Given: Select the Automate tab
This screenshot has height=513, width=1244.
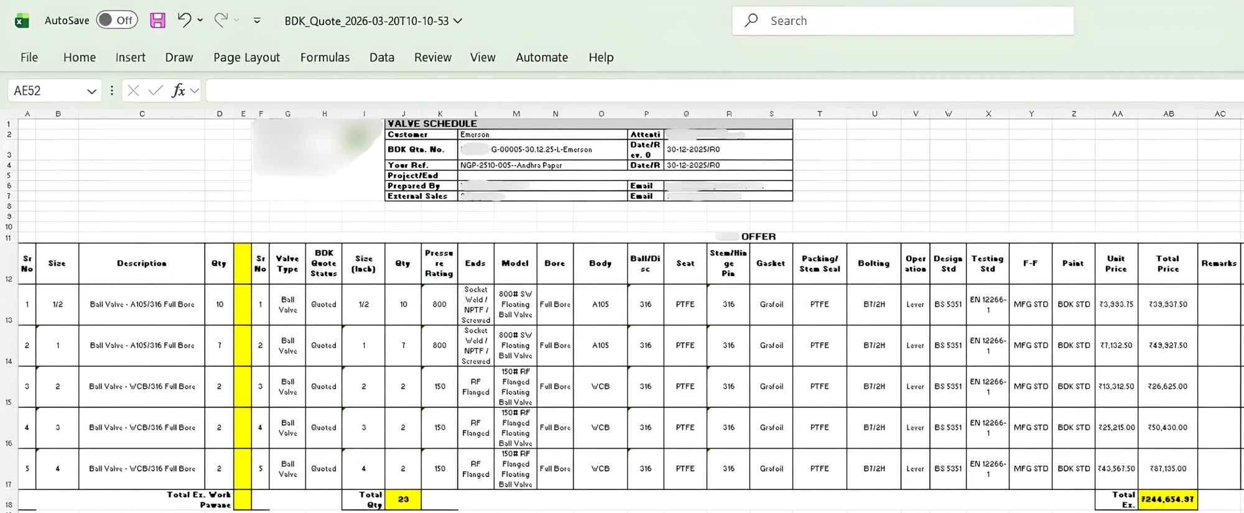Looking at the screenshot, I should click(541, 57).
